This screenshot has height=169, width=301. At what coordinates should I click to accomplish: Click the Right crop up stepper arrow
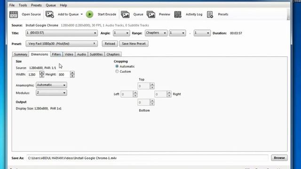(x=169, y=92)
